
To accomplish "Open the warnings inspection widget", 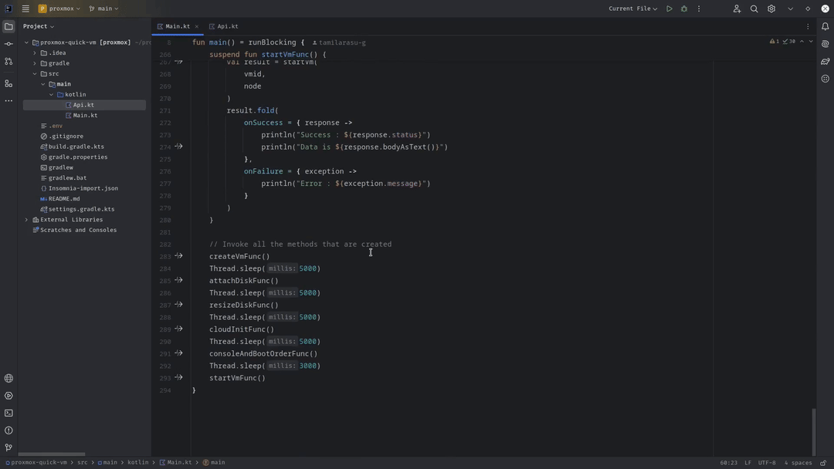I will tap(782, 42).
